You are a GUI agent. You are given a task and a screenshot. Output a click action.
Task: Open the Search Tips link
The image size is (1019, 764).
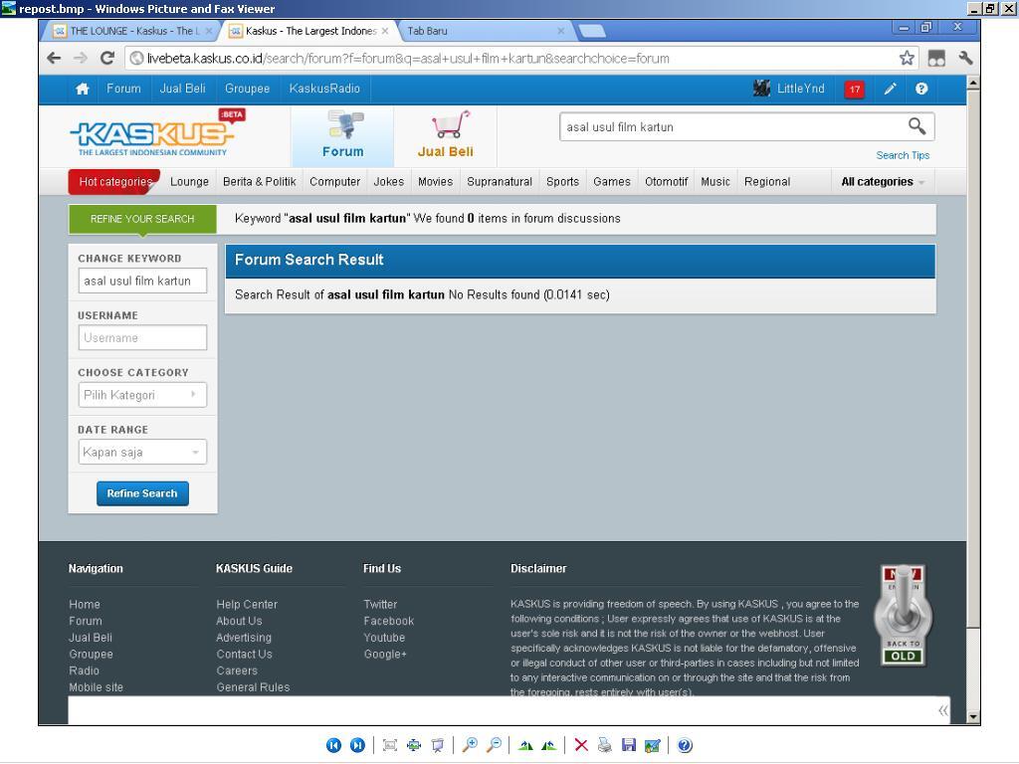[x=903, y=155]
